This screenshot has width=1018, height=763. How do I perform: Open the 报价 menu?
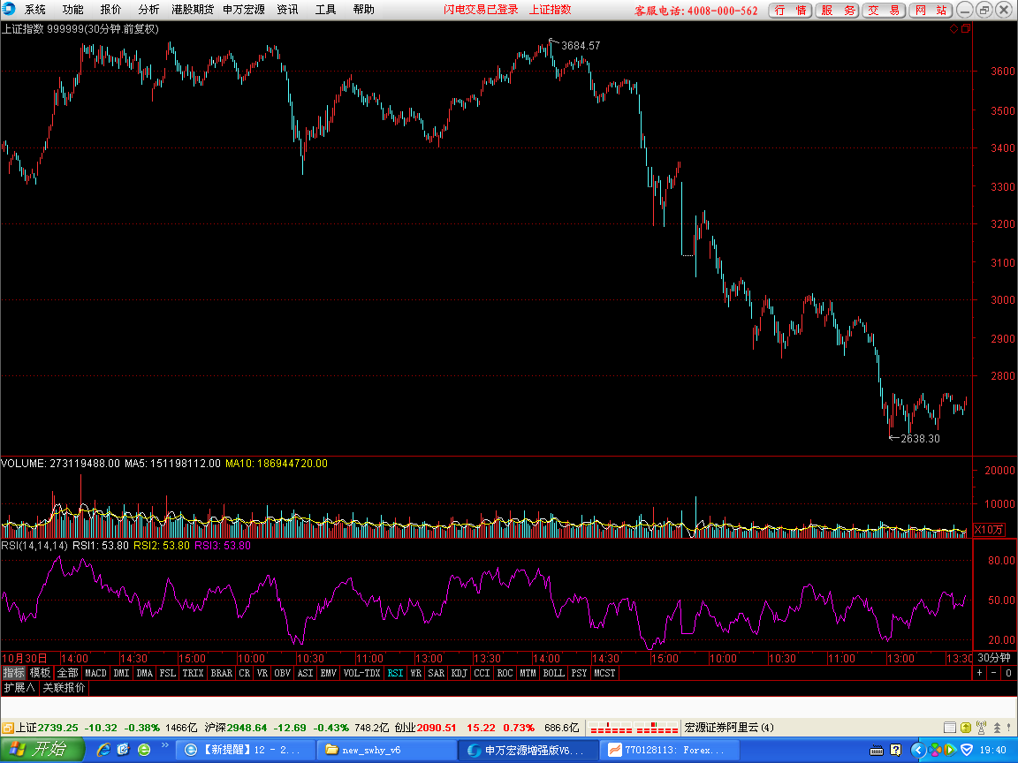click(x=110, y=10)
